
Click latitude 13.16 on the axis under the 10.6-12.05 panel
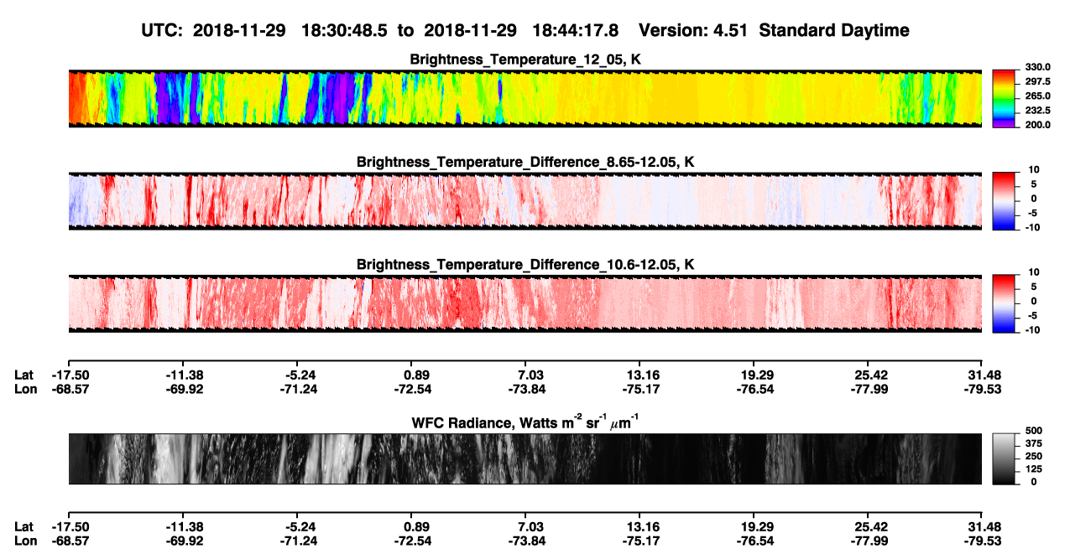point(640,375)
